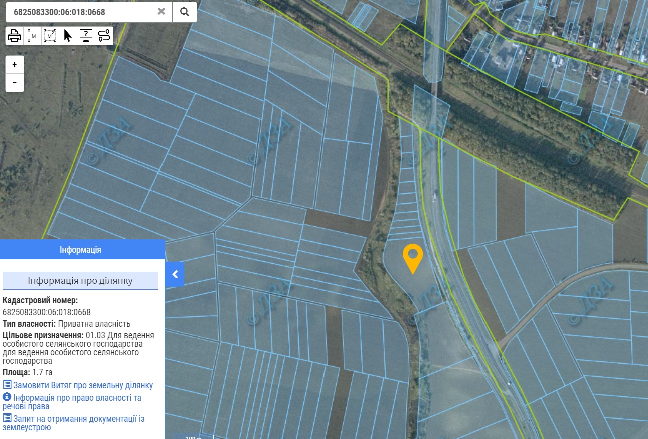This screenshot has width=648, height=439.
Task: Open Замовити Витяг про земельну ділянку link
Action: point(83,385)
